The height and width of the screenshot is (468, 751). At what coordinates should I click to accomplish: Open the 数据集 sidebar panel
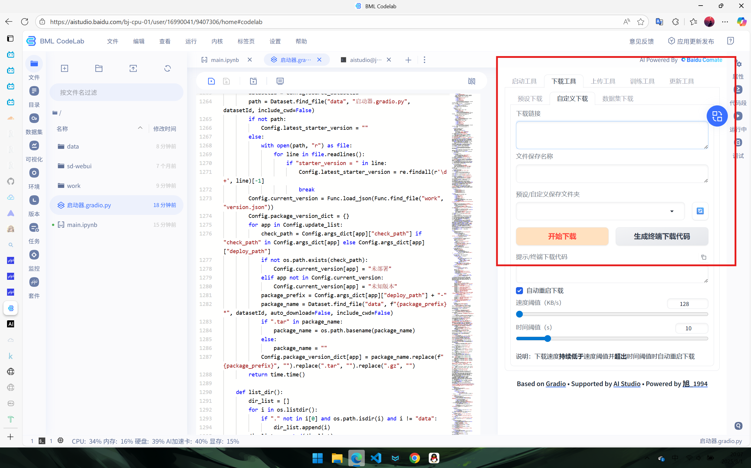coord(34,118)
